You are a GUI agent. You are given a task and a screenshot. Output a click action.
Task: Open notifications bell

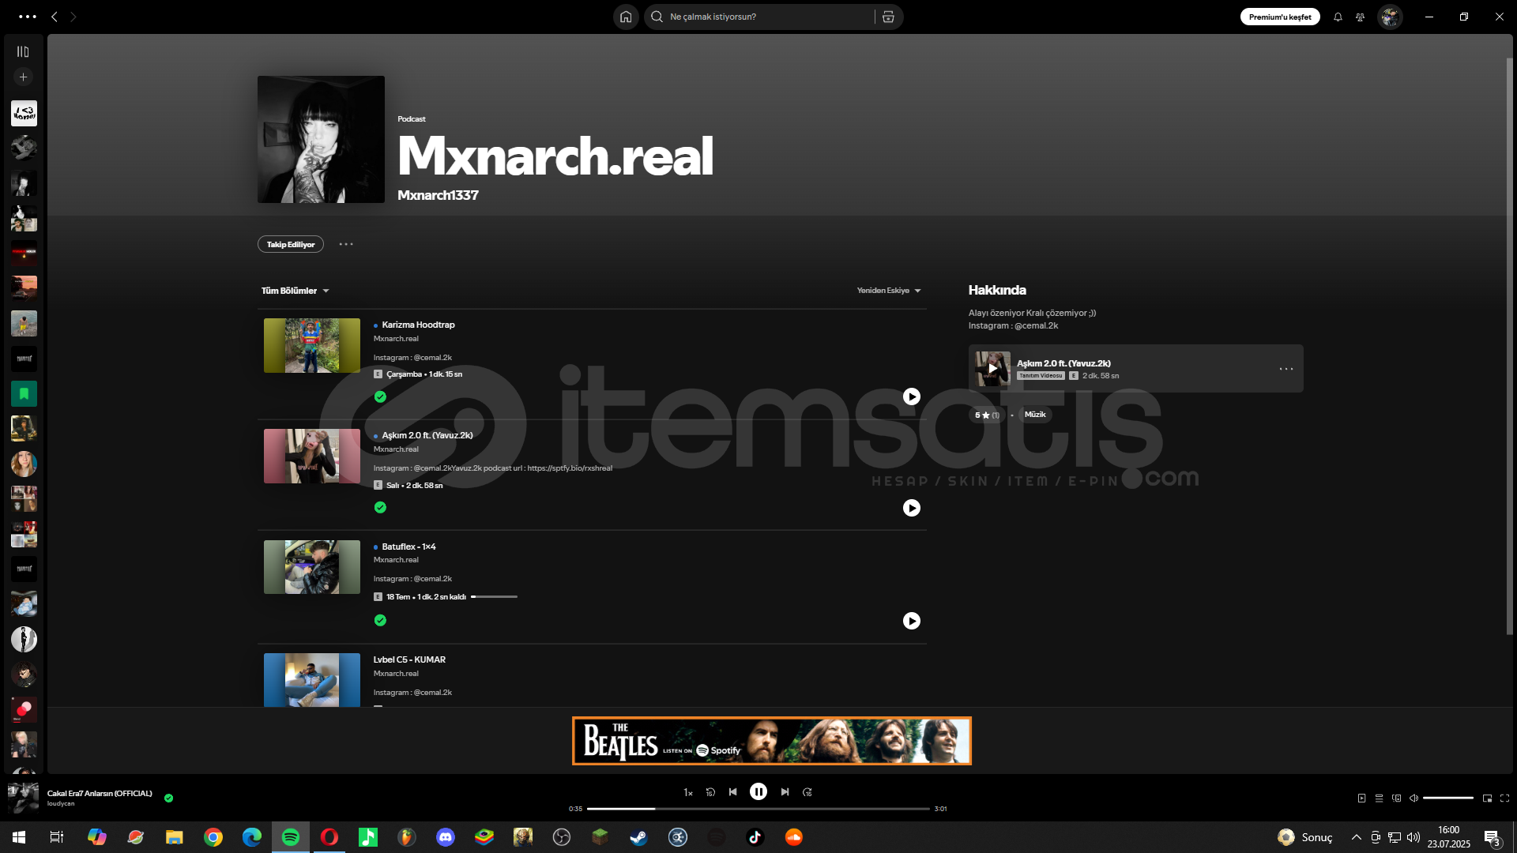point(1338,17)
